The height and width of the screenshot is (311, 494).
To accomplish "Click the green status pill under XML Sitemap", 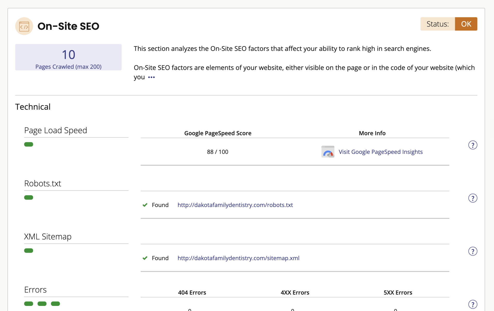I will [29, 251].
